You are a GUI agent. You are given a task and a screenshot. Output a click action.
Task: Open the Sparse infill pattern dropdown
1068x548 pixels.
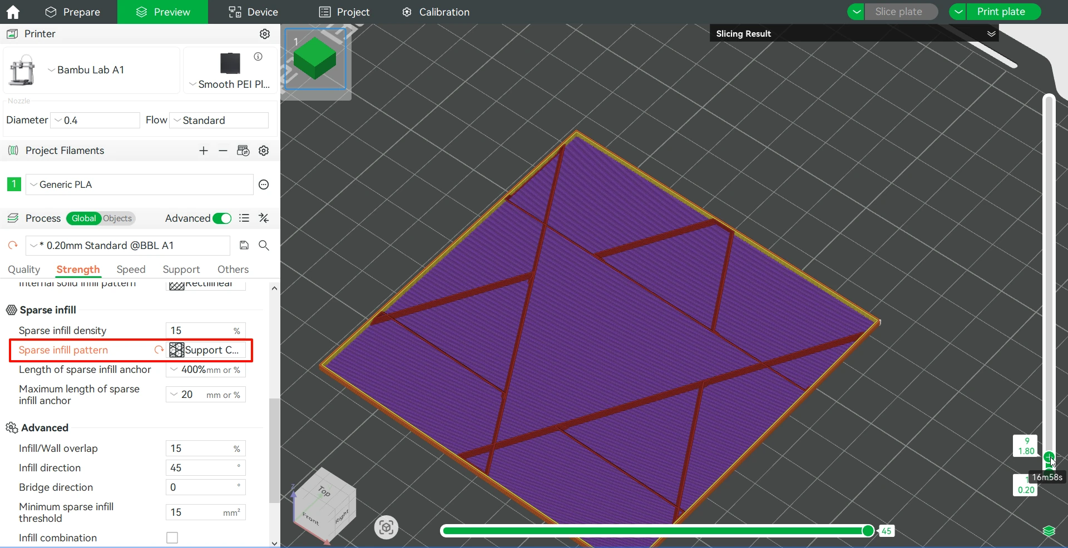(206, 350)
